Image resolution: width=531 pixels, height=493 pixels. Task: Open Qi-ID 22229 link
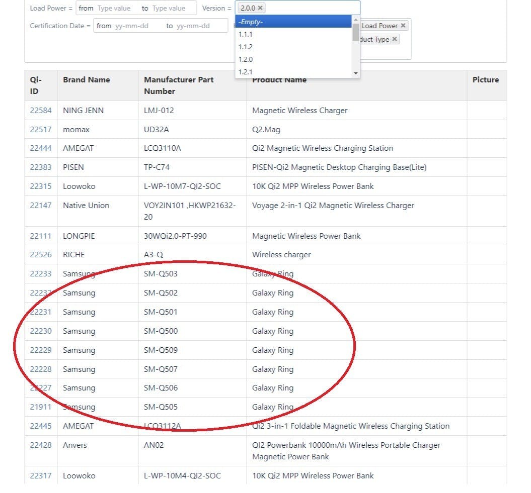pyautogui.click(x=41, y=350)
